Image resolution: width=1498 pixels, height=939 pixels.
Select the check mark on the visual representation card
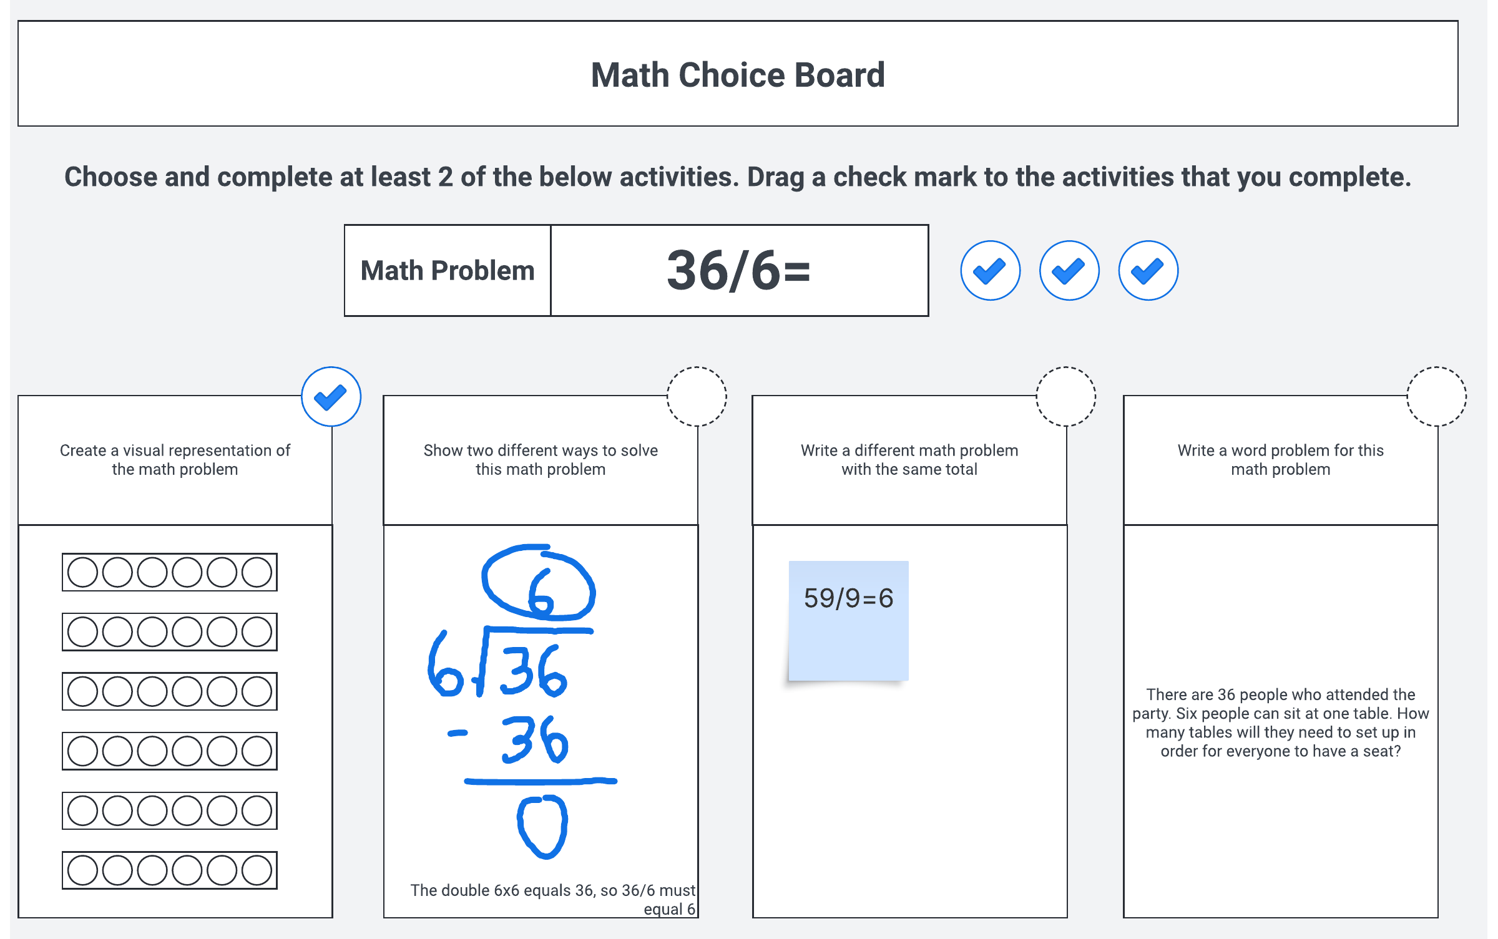[x=331, y=397]
